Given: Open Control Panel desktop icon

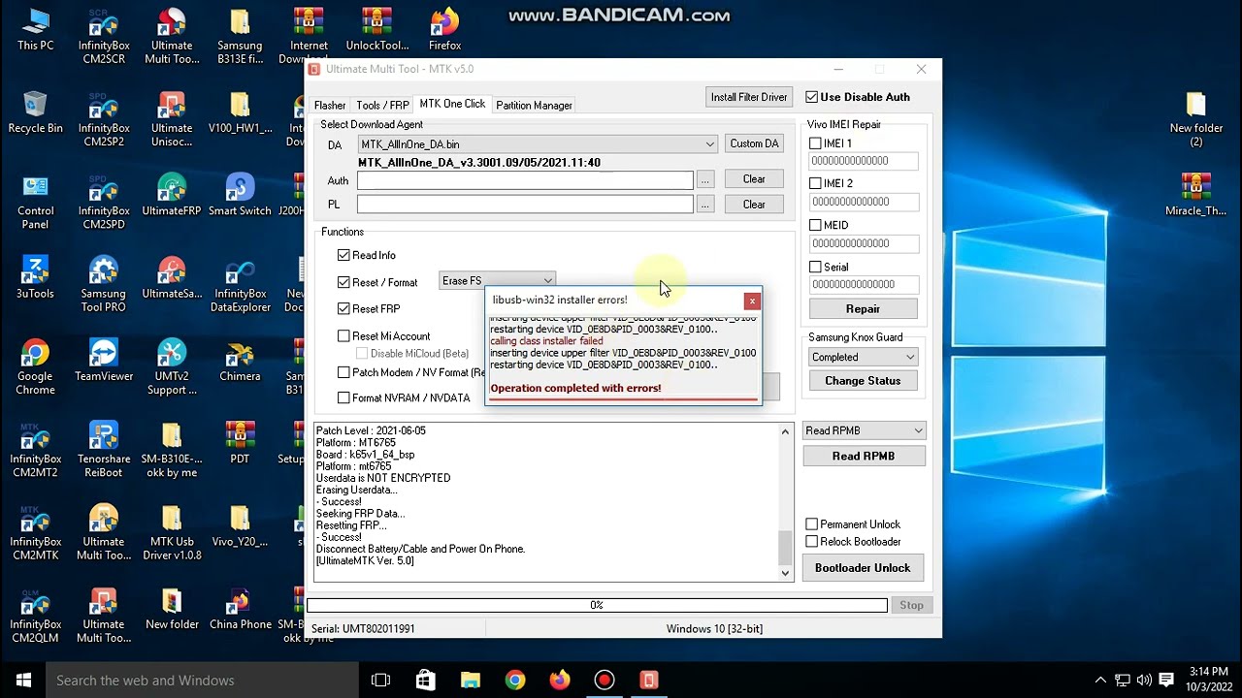Looking at the screenshot, I should [x=35, y=202].
